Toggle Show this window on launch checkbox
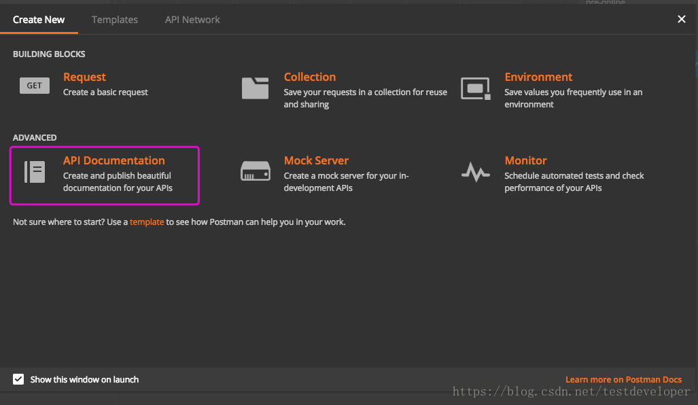Image resolution: width=698 pixels, height=405 pixels. pos(18,379)
